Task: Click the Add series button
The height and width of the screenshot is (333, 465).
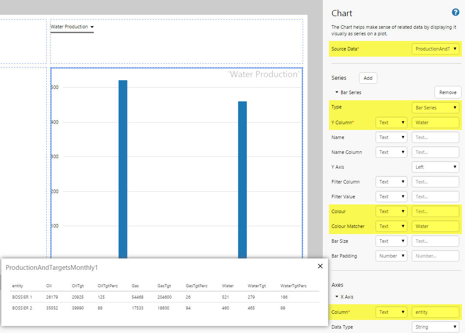Action: (x=368, y=78)
